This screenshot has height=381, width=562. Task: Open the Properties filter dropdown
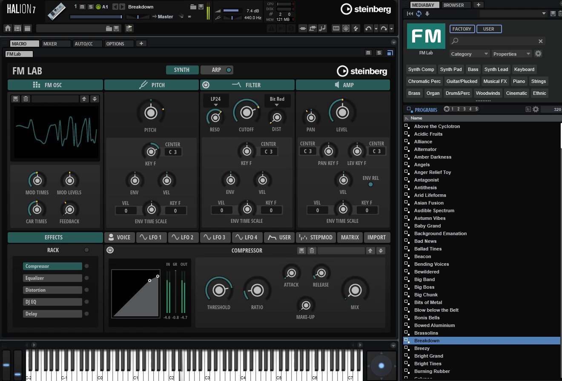click(x=512, y=54)
